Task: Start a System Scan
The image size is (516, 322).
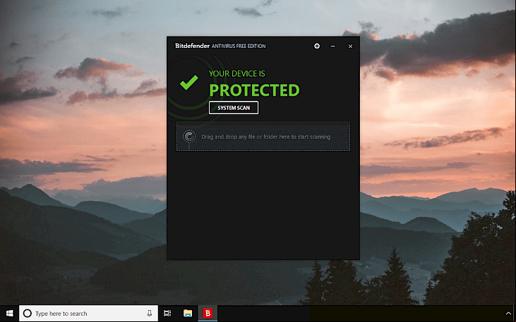Action: [234, 108]
